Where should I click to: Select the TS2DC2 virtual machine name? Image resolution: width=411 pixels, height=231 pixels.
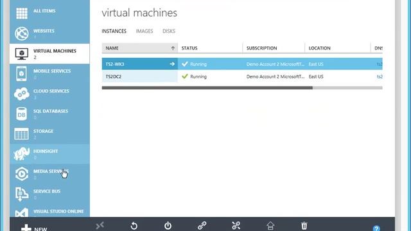pyautogui.click(x=114, y=77)
